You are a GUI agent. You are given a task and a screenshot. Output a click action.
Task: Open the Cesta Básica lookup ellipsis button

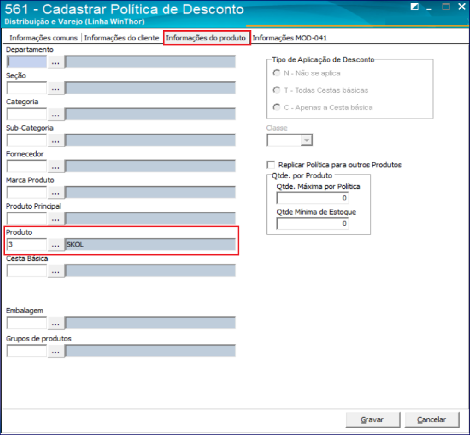(x=55, y=270)
